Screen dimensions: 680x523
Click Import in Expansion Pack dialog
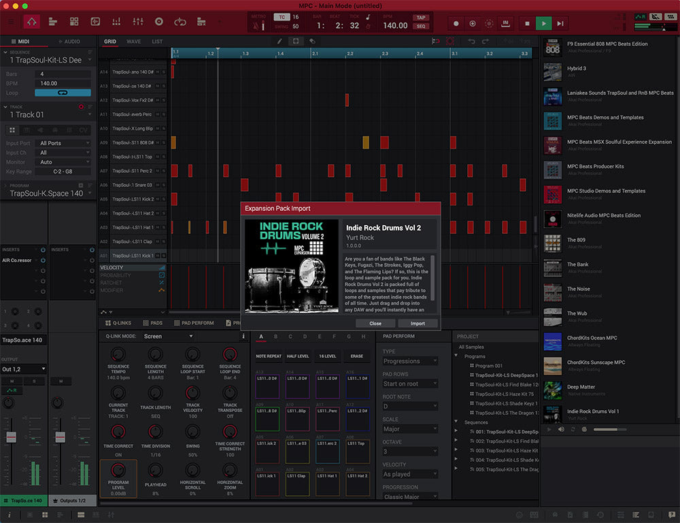pyautogui.click(x=418, y=323)
